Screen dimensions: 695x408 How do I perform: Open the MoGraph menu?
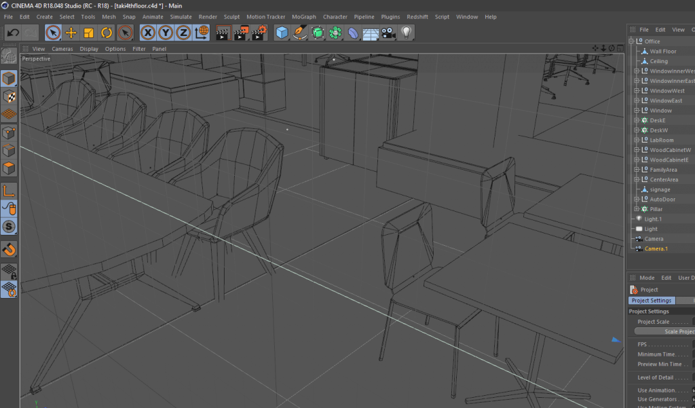click(303, 16)
